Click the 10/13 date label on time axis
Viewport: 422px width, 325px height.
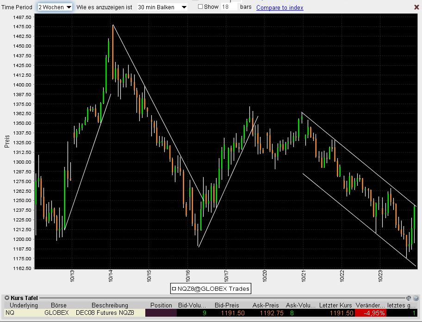tap(72, 276)
